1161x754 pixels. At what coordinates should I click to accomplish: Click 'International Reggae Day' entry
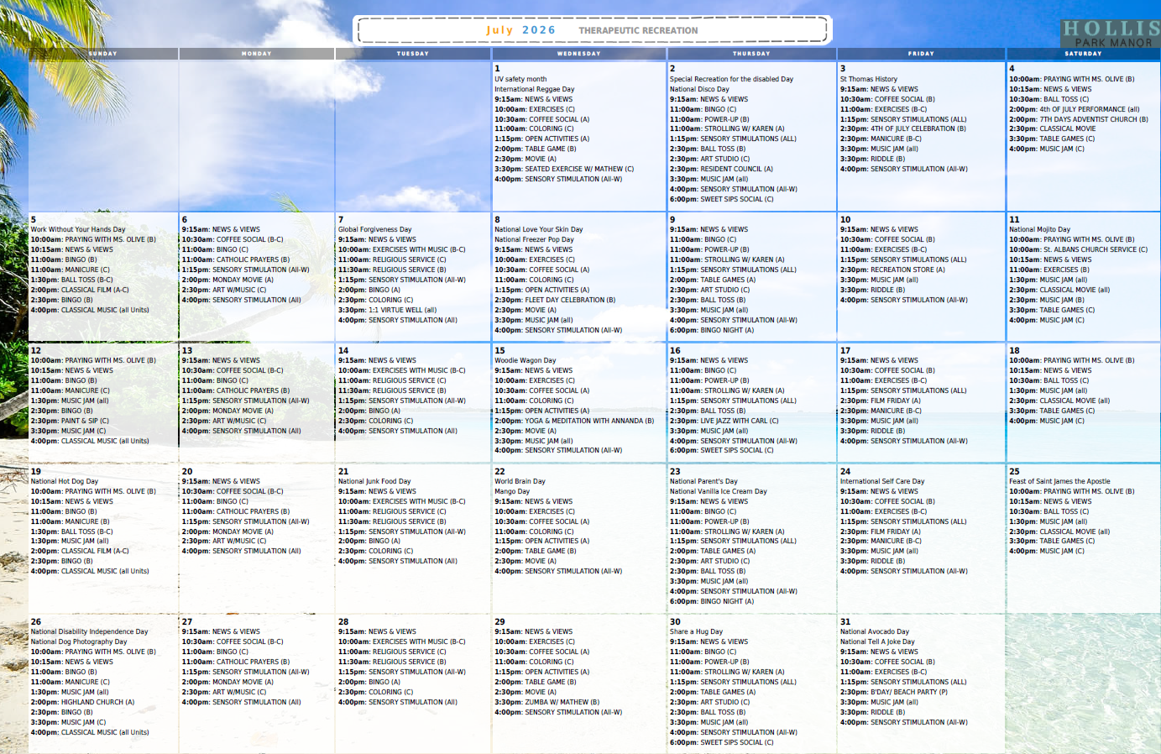535,89
